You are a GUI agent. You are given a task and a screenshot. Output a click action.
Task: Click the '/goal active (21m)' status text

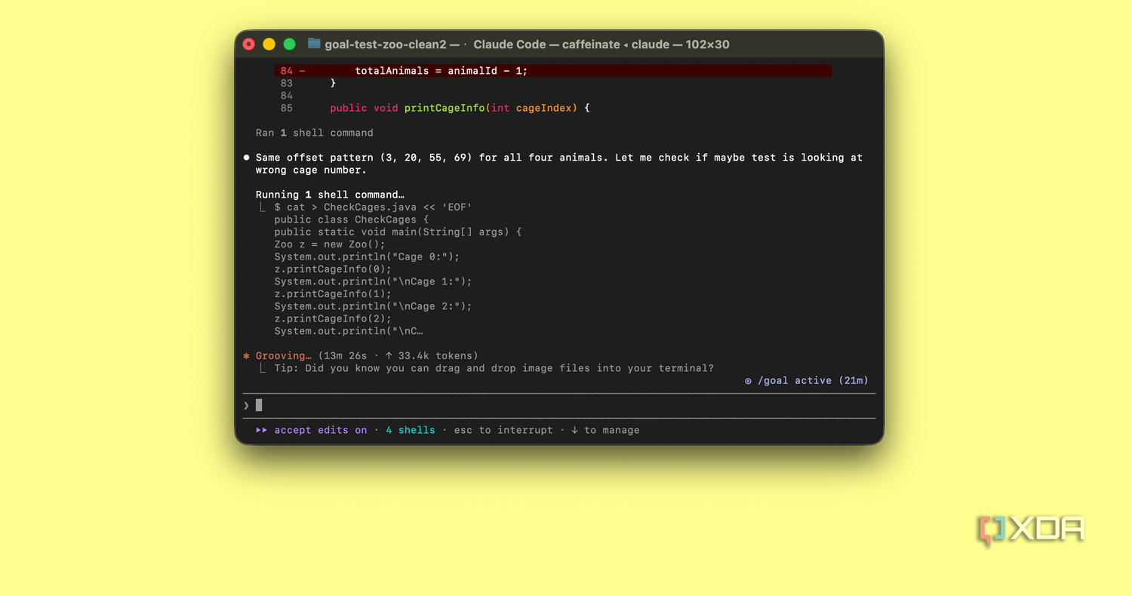click(813, 381)
